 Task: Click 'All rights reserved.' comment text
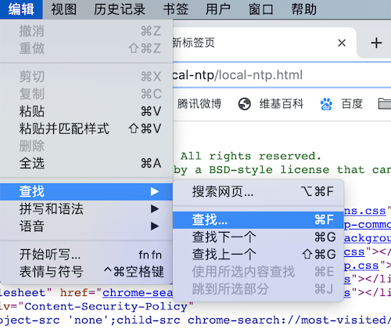tap(251, 156)
